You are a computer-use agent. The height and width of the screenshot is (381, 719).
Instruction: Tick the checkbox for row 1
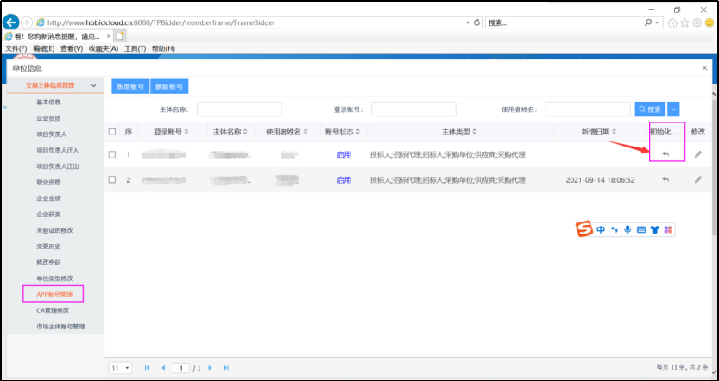pos(112,154)
